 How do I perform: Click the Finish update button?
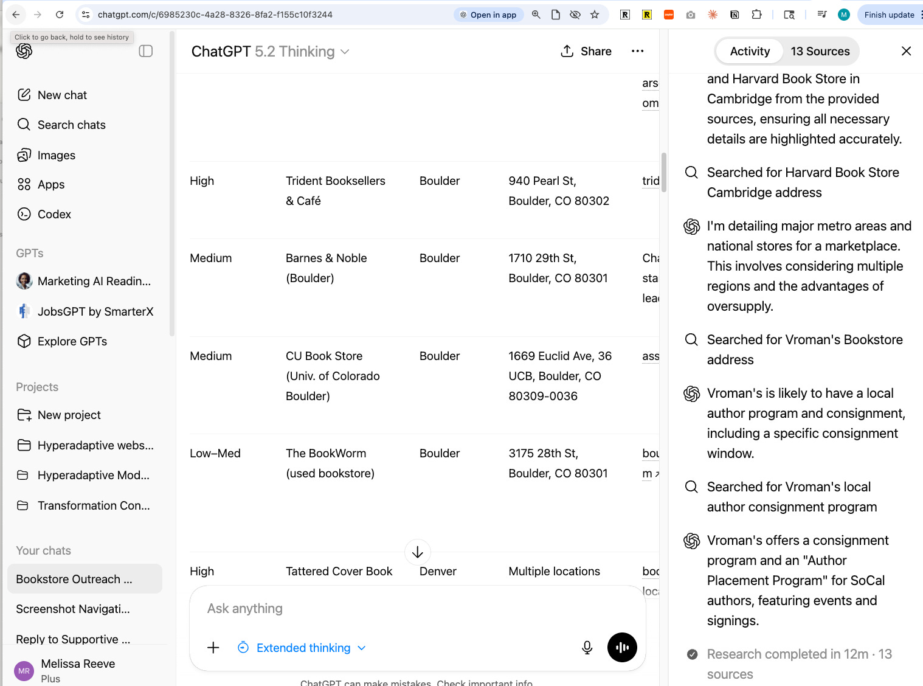889,15
